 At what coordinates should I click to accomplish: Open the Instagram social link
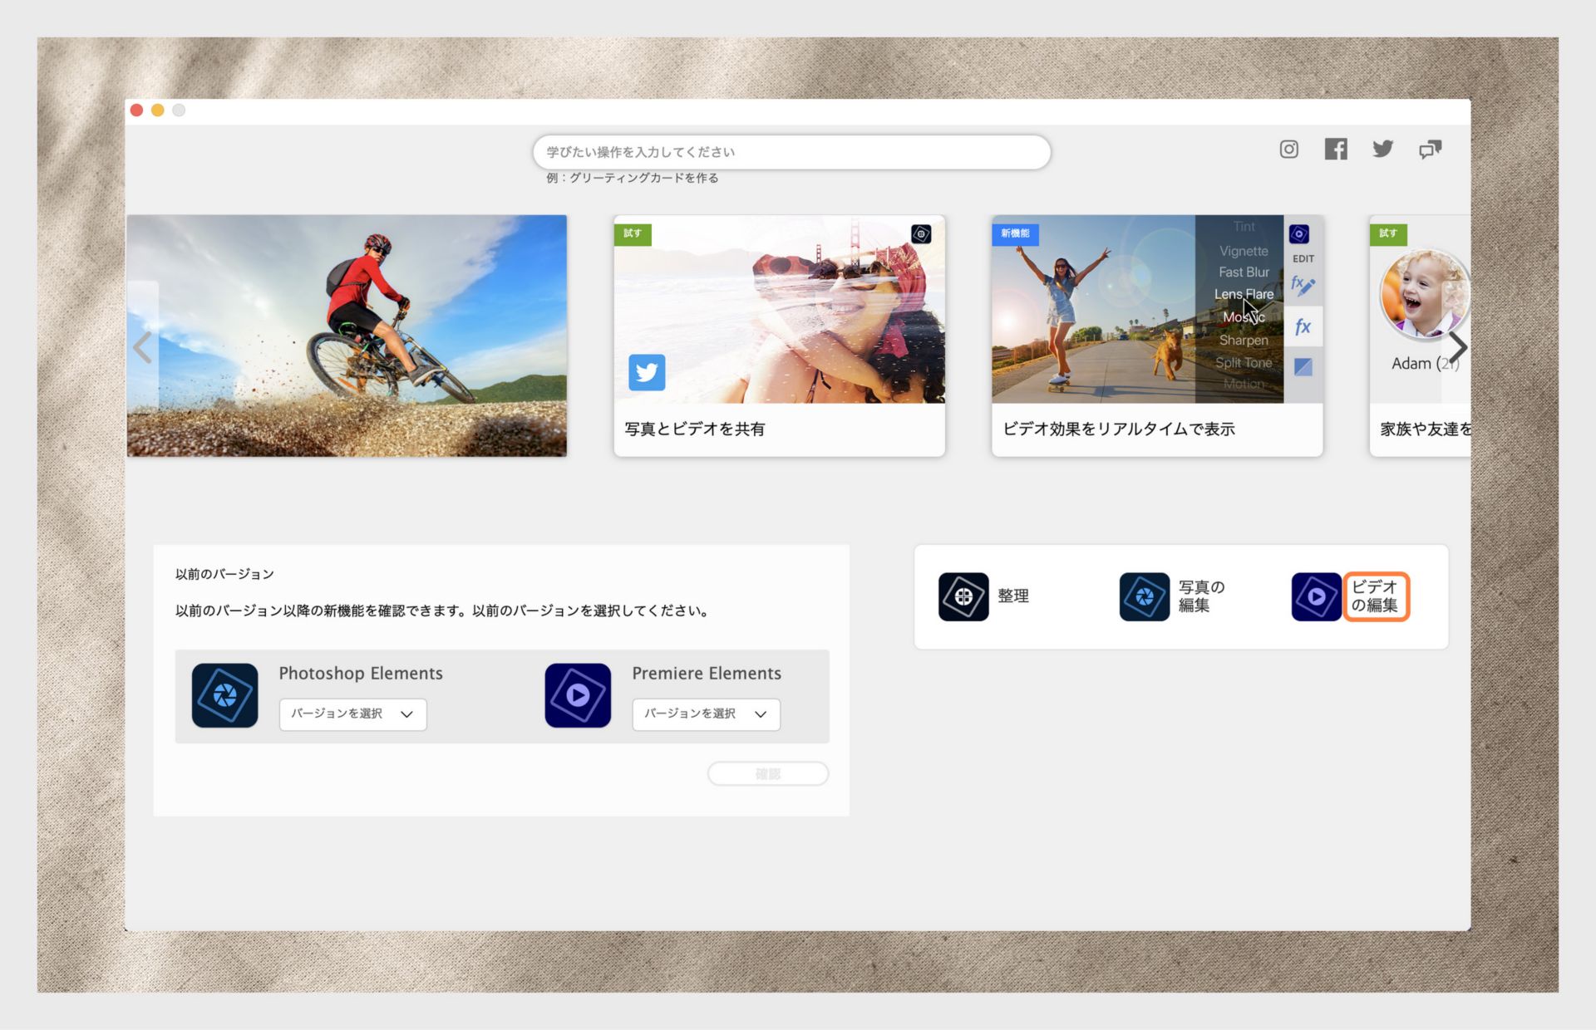coord(1288,150)
